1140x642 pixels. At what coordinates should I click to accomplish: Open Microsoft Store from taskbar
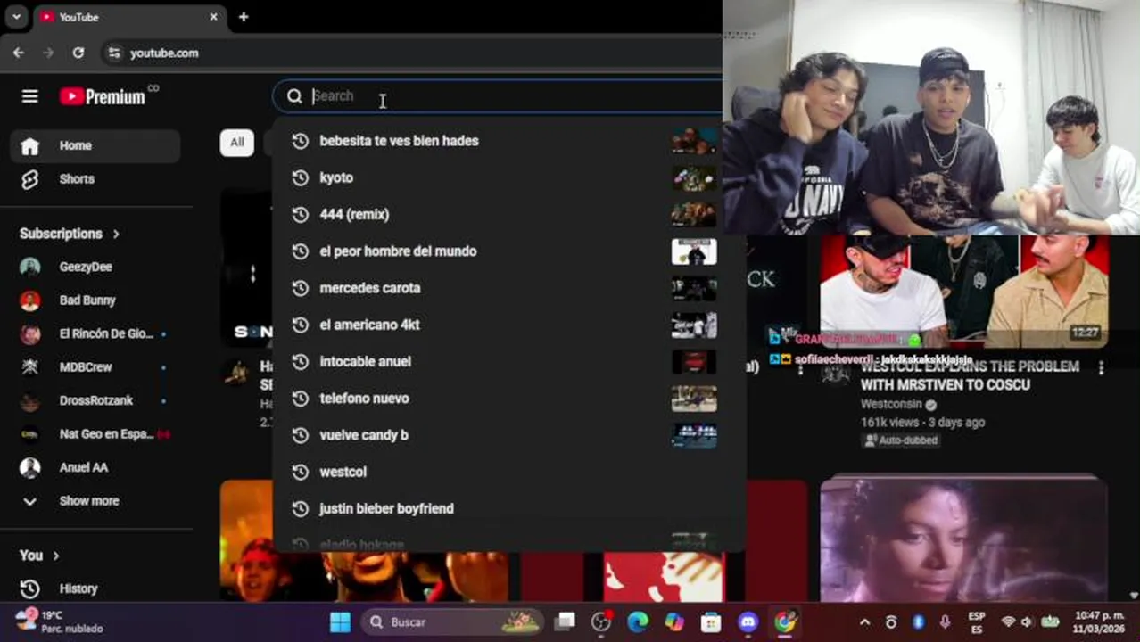[711, 622]
